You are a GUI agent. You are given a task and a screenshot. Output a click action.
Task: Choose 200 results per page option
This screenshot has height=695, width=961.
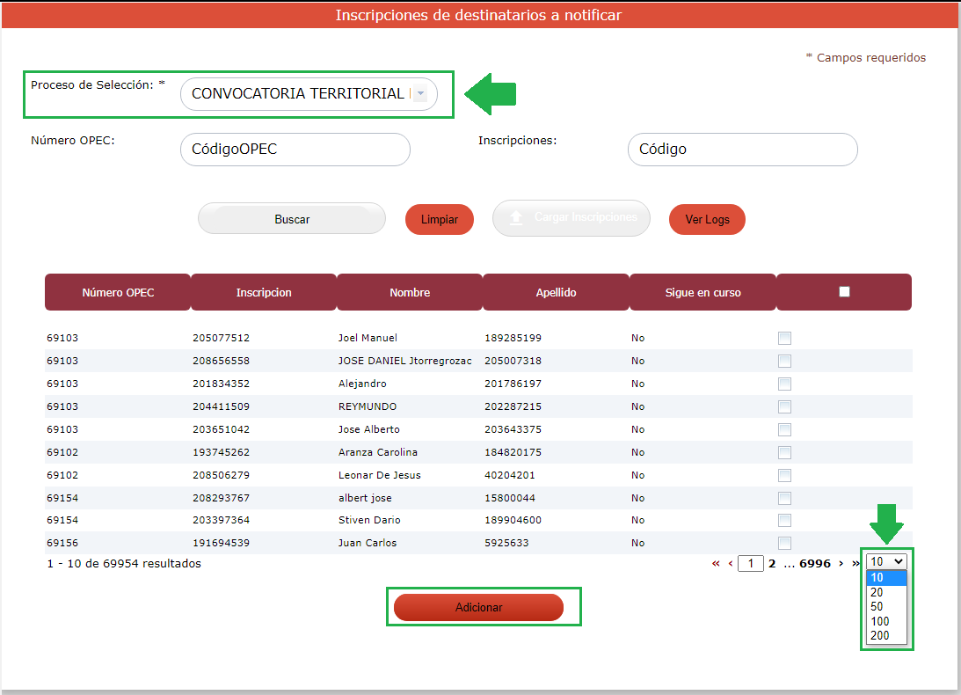coord(879,636)
